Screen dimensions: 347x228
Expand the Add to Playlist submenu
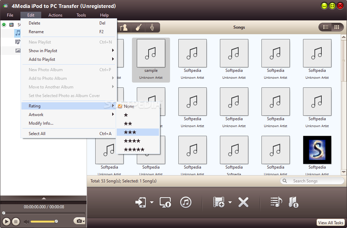(x=113, y=59)
